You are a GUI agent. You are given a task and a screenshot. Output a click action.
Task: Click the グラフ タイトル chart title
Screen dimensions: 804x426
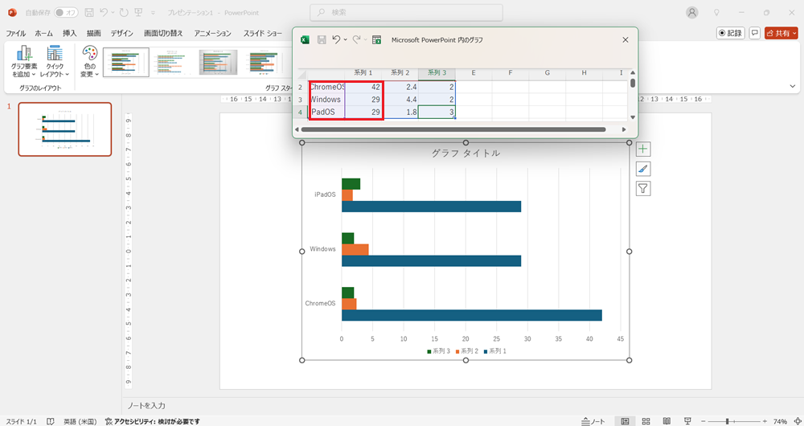pos(466,153)
